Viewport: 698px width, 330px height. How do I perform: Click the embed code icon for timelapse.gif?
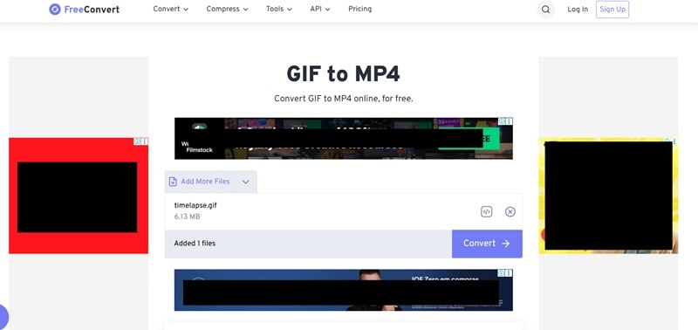point(487,212)
